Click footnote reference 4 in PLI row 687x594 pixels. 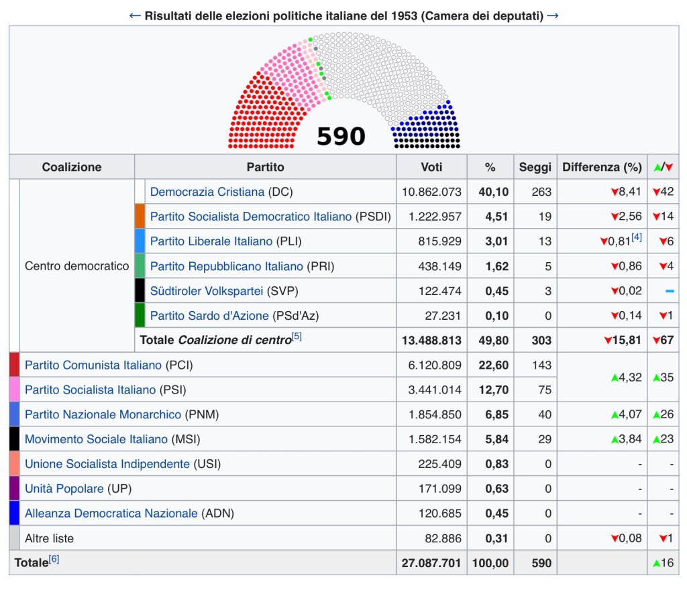click(637, 237)
